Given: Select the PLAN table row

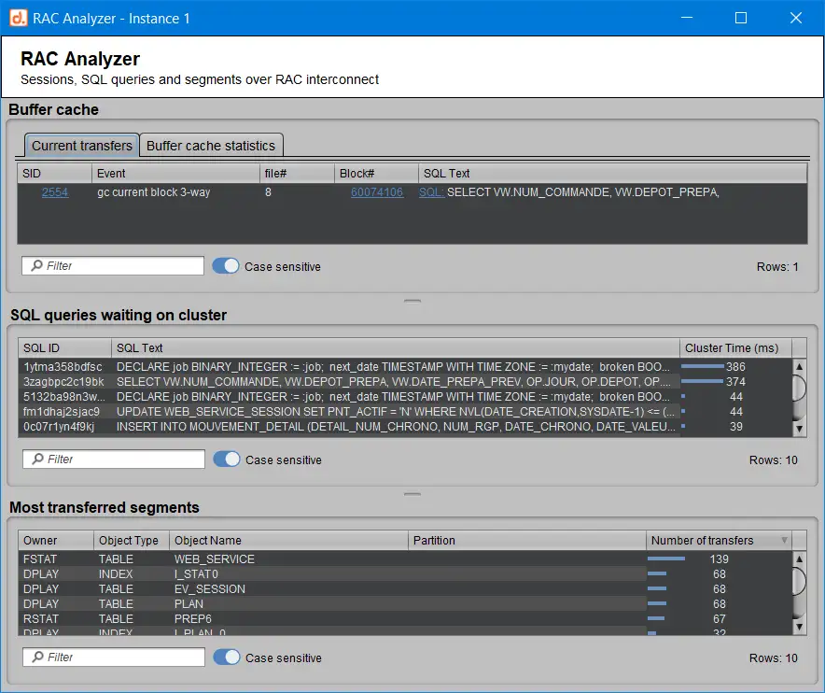Looking at the screenshot, I should [405, 603].
